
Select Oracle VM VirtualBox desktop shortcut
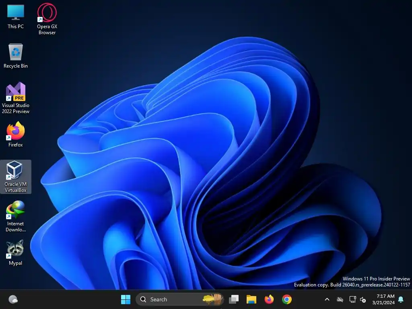click(16, 177)
